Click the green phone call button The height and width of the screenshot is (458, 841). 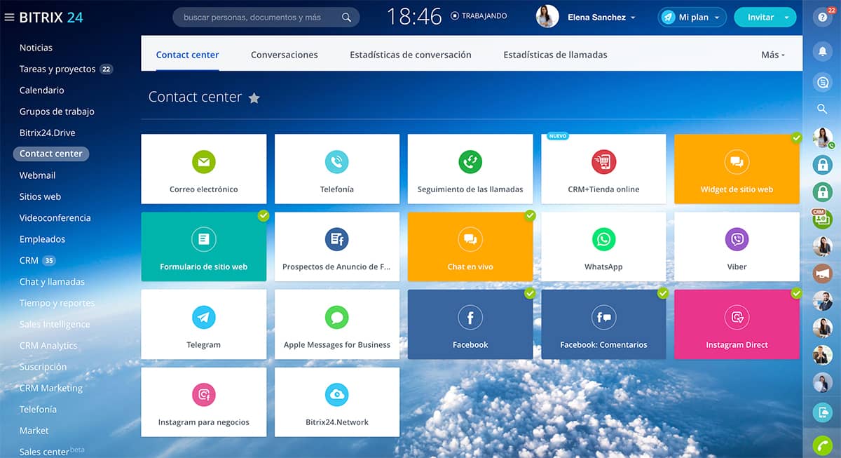coord(822,445)
